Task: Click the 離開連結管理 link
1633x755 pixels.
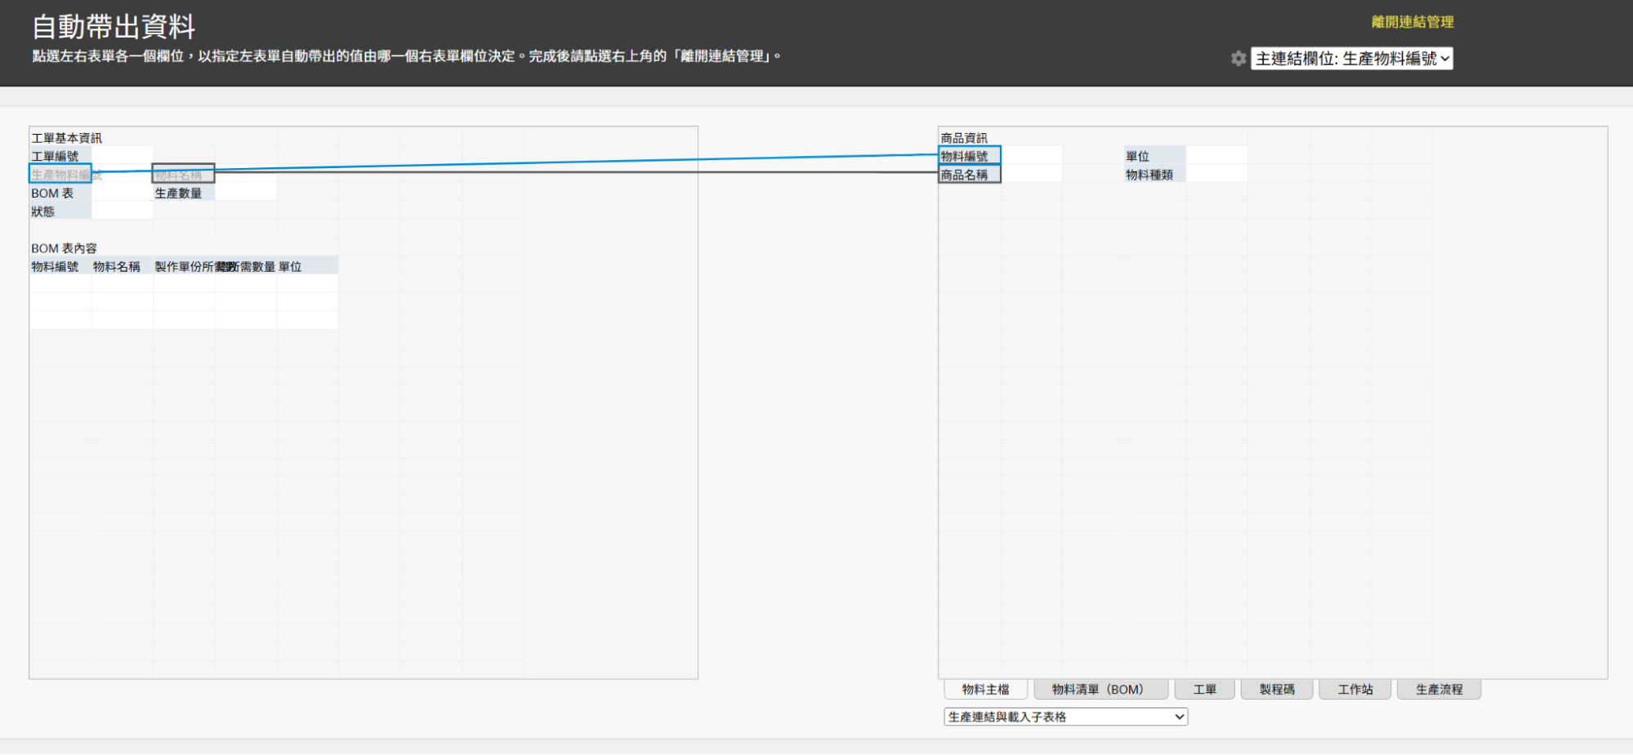Action: click(1412, 22)
